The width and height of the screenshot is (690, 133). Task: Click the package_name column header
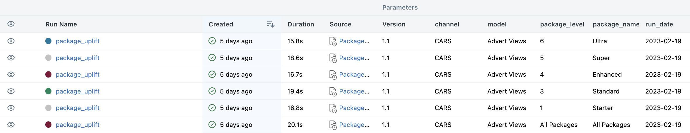[x=616, y=24]
